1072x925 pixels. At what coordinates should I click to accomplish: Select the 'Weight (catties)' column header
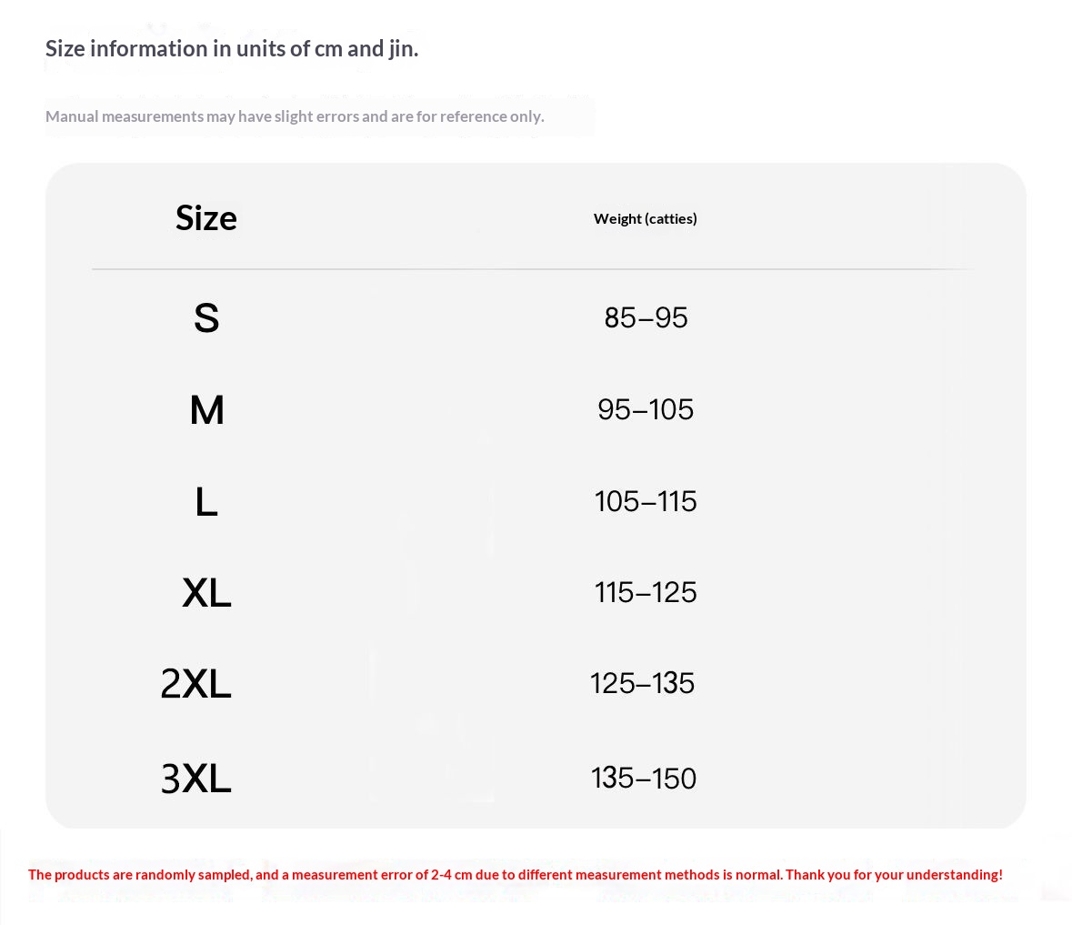tap(645, 218)
